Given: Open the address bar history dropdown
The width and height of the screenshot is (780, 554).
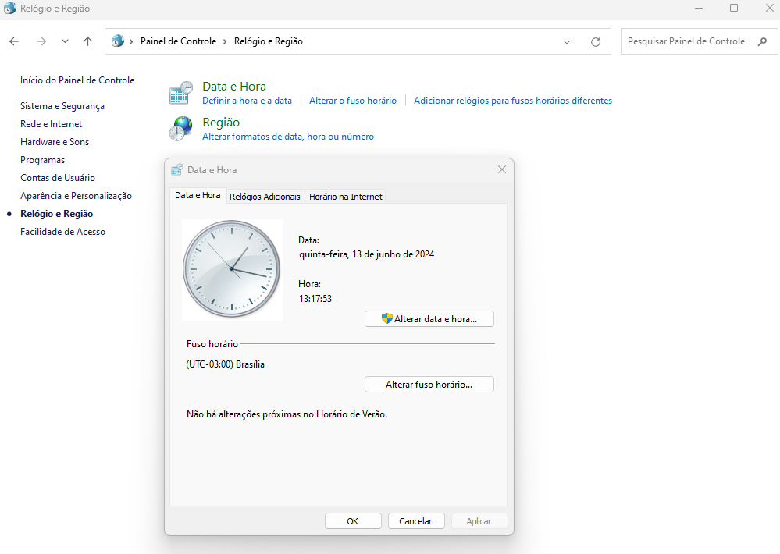Looking at the screenshot, I should pos(567,41).
